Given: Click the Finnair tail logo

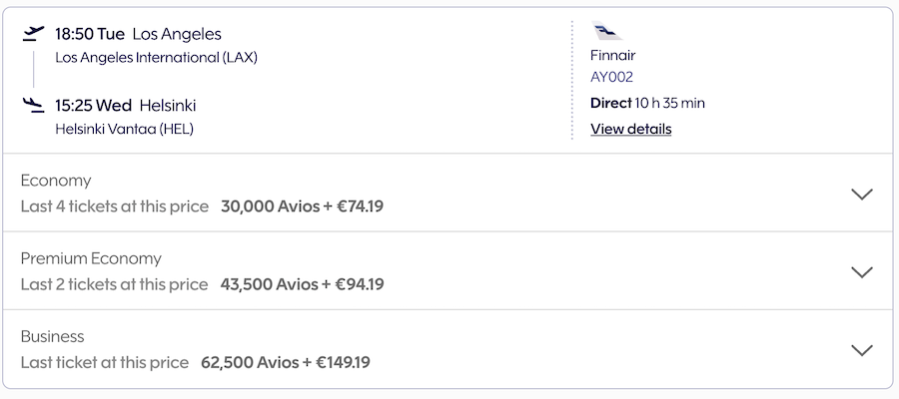Looking at the screenshot, I should click(606, 31).
